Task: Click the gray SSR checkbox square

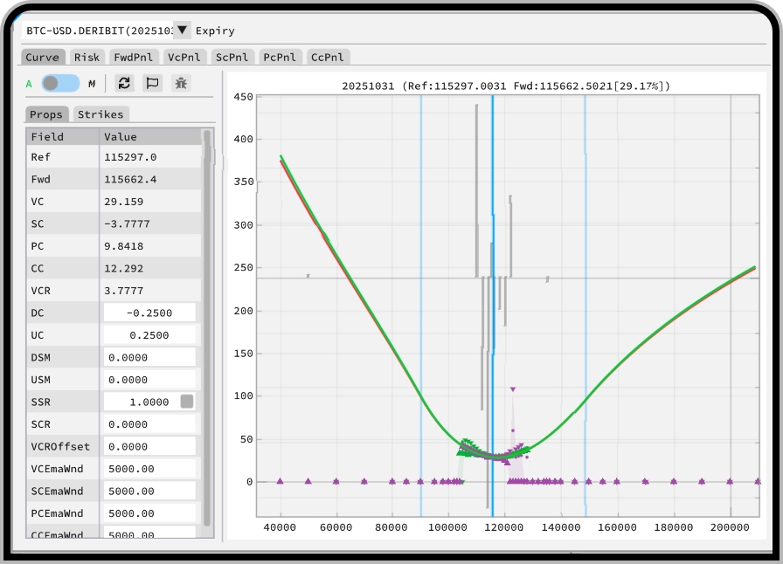Action: coord(187,402)
